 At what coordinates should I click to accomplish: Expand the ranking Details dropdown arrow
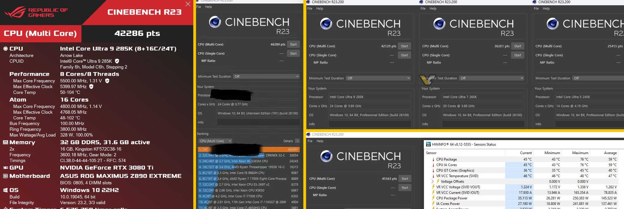[297, 141]
